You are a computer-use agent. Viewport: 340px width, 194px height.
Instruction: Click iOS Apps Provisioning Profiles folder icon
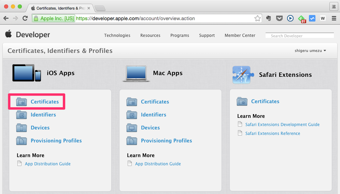[22, 141]
